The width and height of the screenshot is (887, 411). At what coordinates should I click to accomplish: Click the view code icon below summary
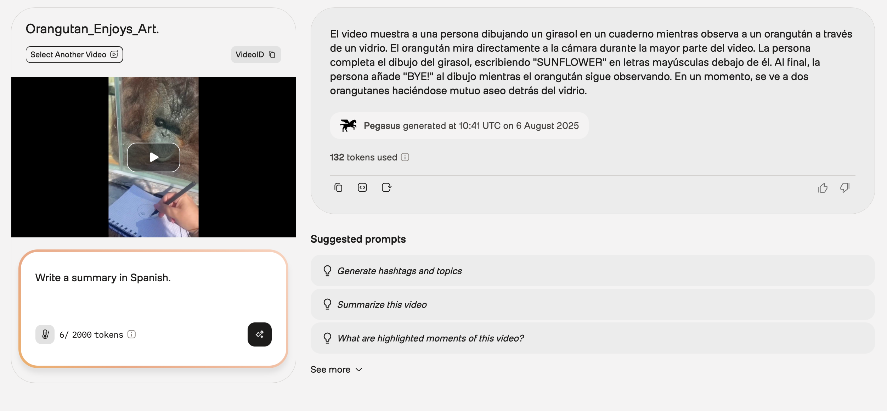[x=362, y=187]
